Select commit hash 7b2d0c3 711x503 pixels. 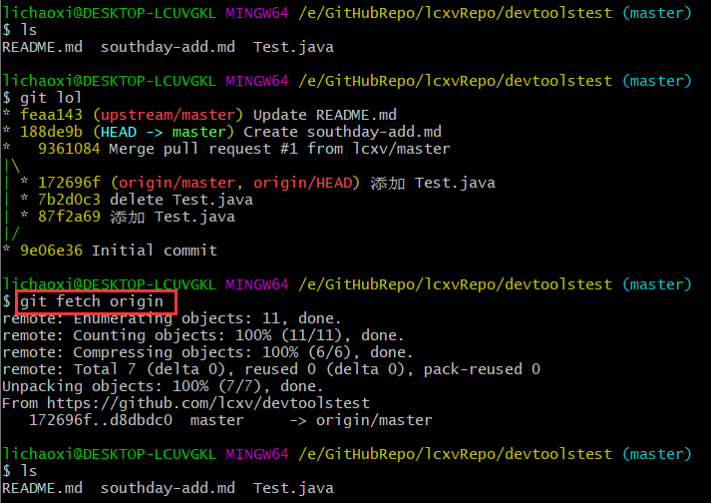point(69,200)
